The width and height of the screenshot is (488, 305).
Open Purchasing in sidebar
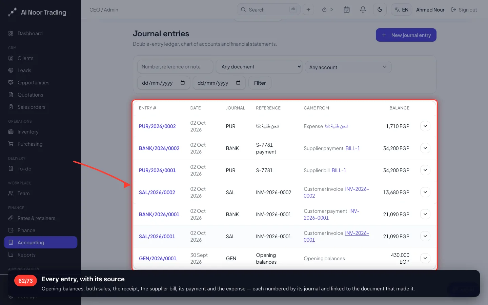[41, 144]
